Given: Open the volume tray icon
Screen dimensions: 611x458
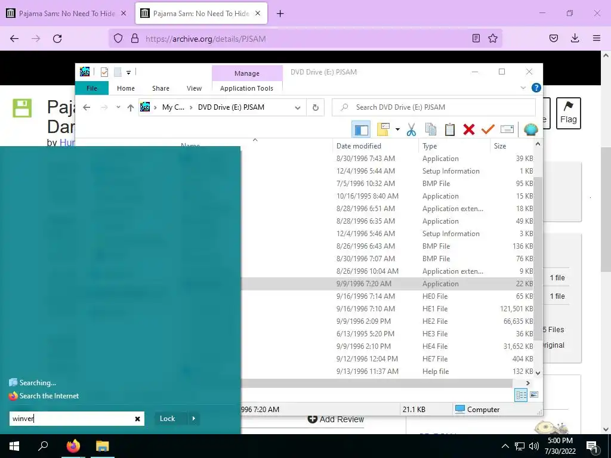Looking at the screenshot, I should click(x=534, y=446).
